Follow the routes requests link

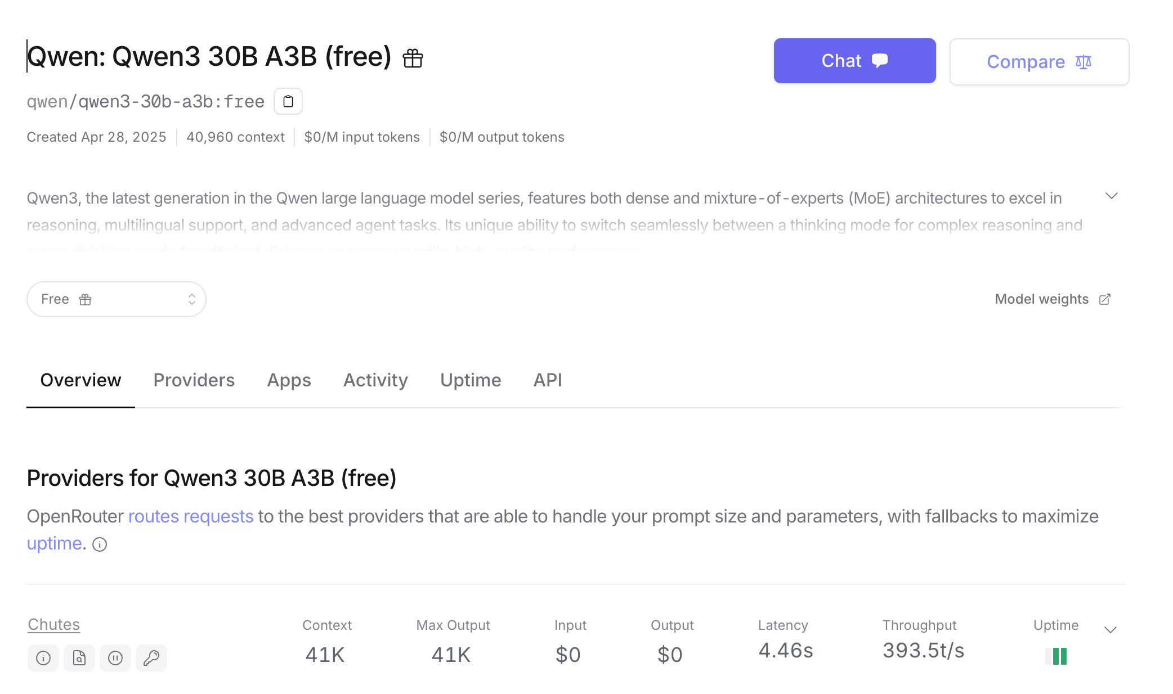tap(191, 516)
